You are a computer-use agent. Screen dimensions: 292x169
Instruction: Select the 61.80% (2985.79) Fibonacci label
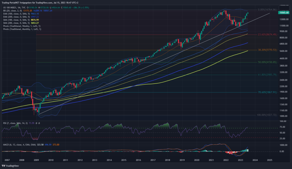267,75
